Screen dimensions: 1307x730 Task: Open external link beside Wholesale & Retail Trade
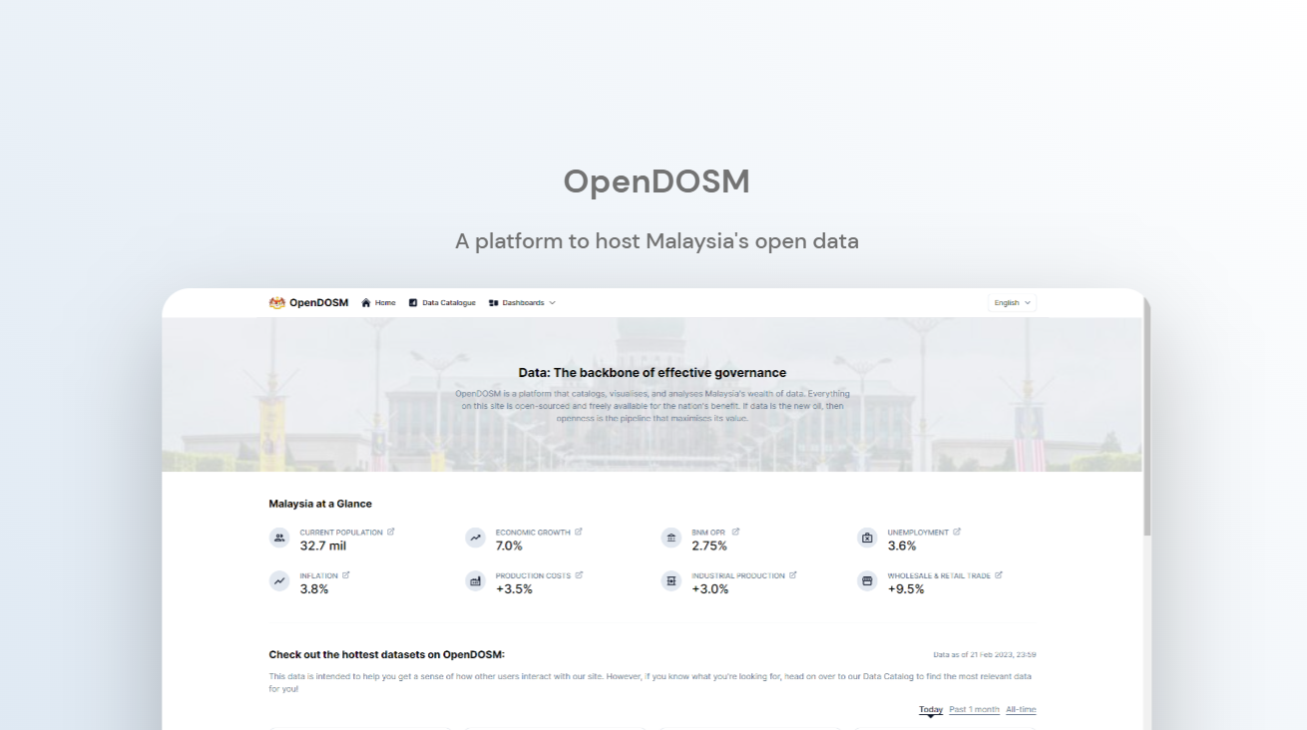999,574
